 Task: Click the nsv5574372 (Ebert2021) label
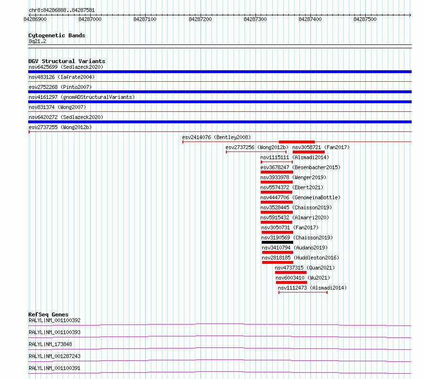click(x=292, y=187)
